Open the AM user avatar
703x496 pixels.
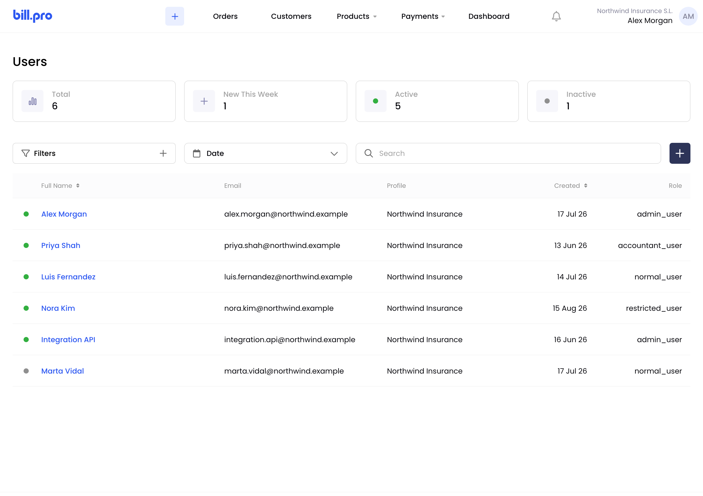coord(688,16)
